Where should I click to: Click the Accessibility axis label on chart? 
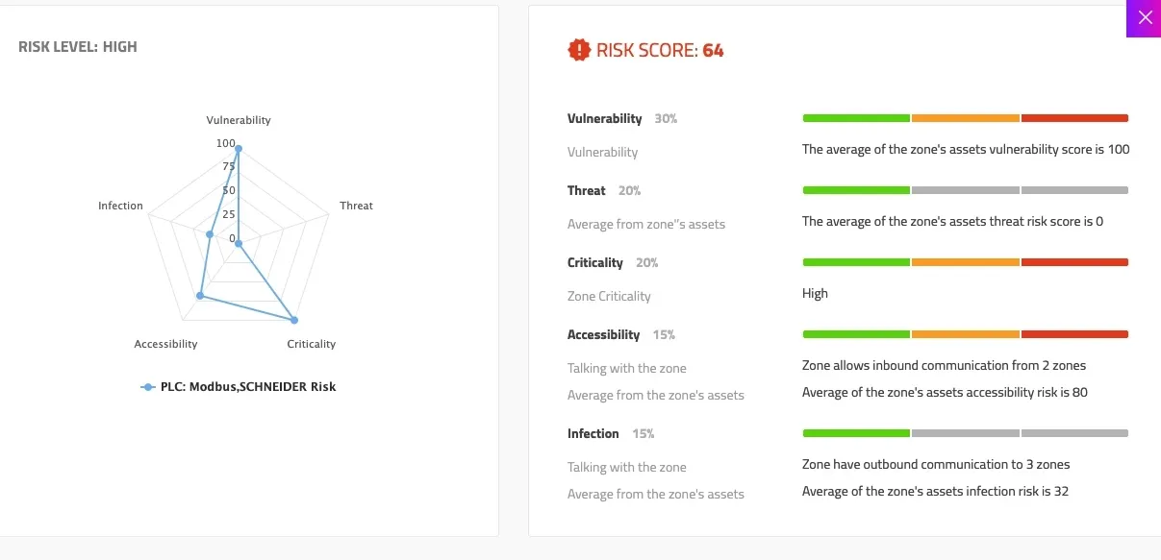pos(165,344)
